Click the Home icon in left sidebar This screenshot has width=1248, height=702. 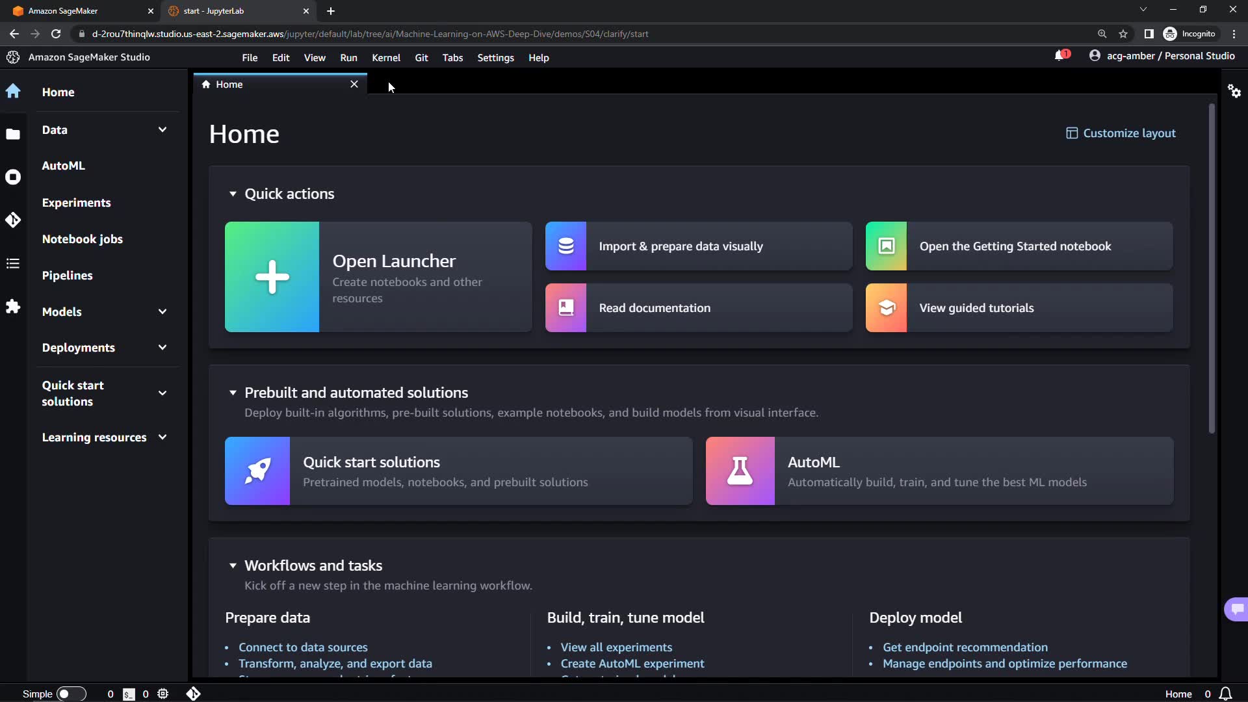tap(13, 91)
